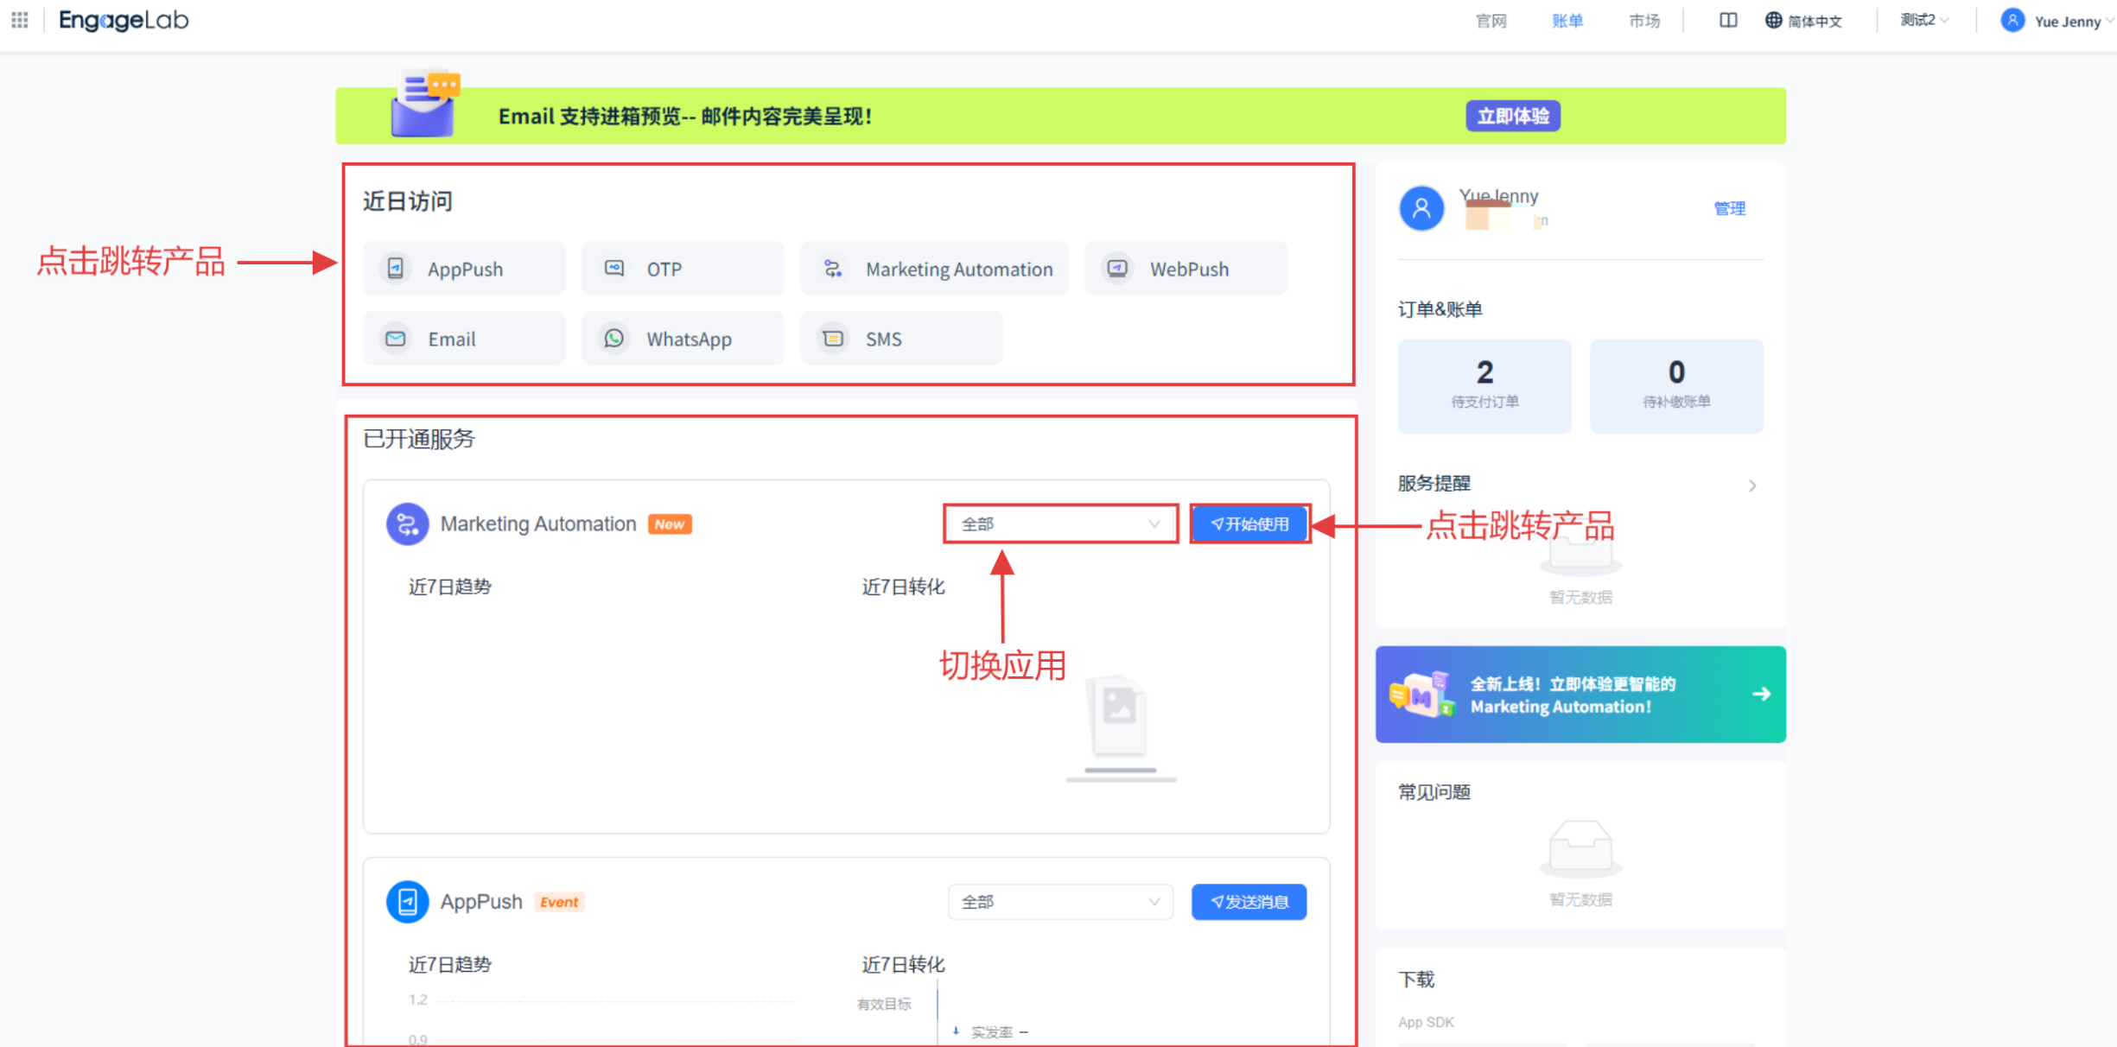Click the 订单&账单 heading
This screenshot has height=1047, width=2117.
tap(1440, 309)
